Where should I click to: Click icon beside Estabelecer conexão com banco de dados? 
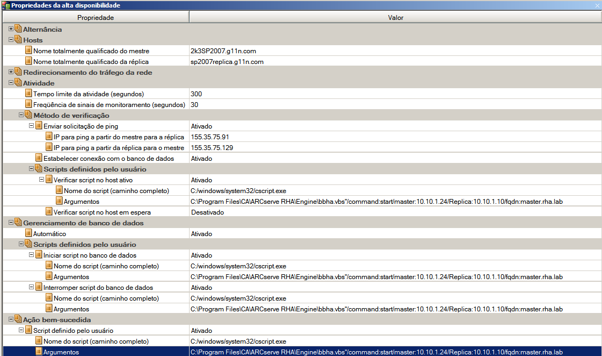pos(39,158)
